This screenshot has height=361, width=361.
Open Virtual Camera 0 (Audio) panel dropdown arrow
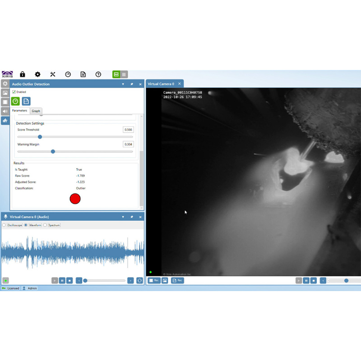click(123, 217)
